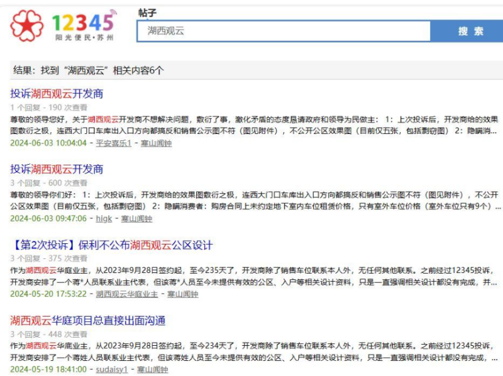Open author link sudaisy1
The image size is (503, 376).
point(112,370)
